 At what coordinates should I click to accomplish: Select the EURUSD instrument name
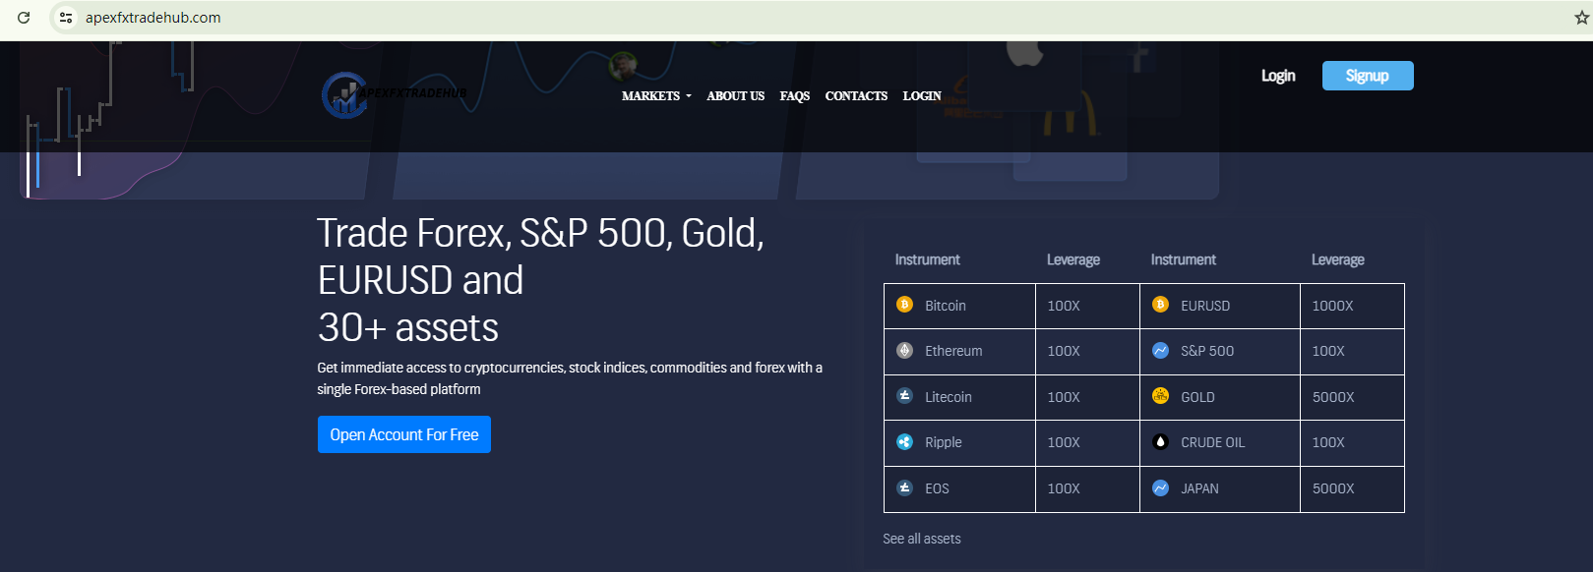(x=1205, y=306)
